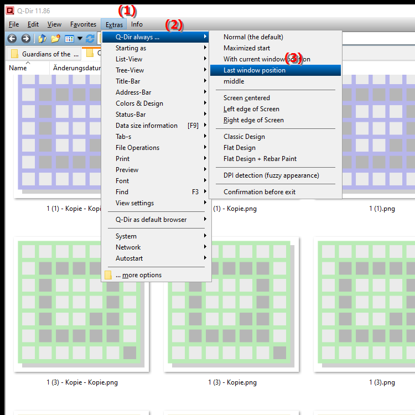This screenshot has height=415, width=415.
Task: Expand the Status-Bar submenu
Action: pos(155,115)
